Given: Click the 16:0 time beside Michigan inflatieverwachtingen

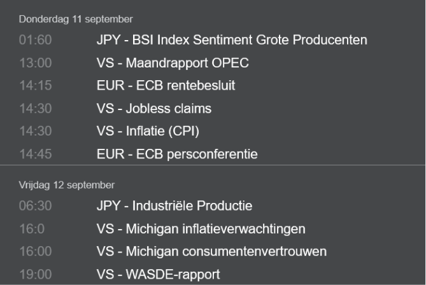Looking at the screenshot, I should click(x=32, y=229).
